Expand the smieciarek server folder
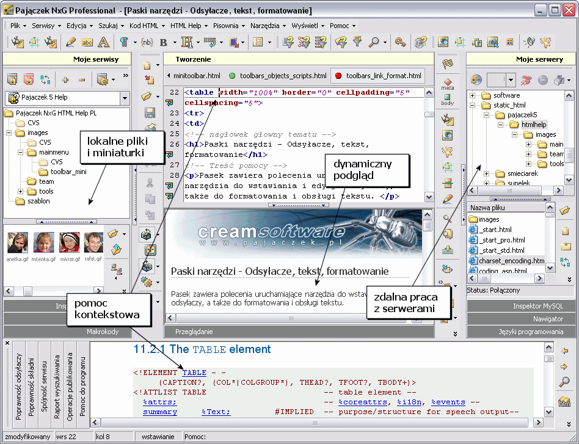Screen dimensions: 579x444 pyautogui.click(x=486, y=173)
